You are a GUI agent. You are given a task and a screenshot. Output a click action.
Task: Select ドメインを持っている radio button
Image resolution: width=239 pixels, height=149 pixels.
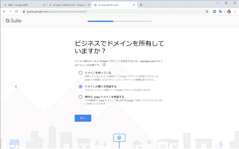80,73
